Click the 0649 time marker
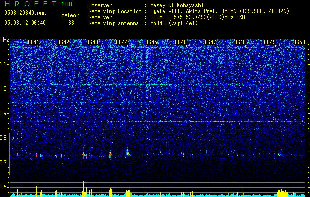 click(x=270, y=42)
